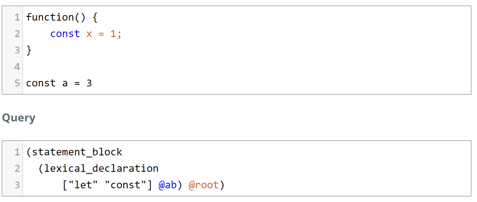Click line number 4 in the code gutter
This screenshot has width=477, height=202.
point(17,67)
